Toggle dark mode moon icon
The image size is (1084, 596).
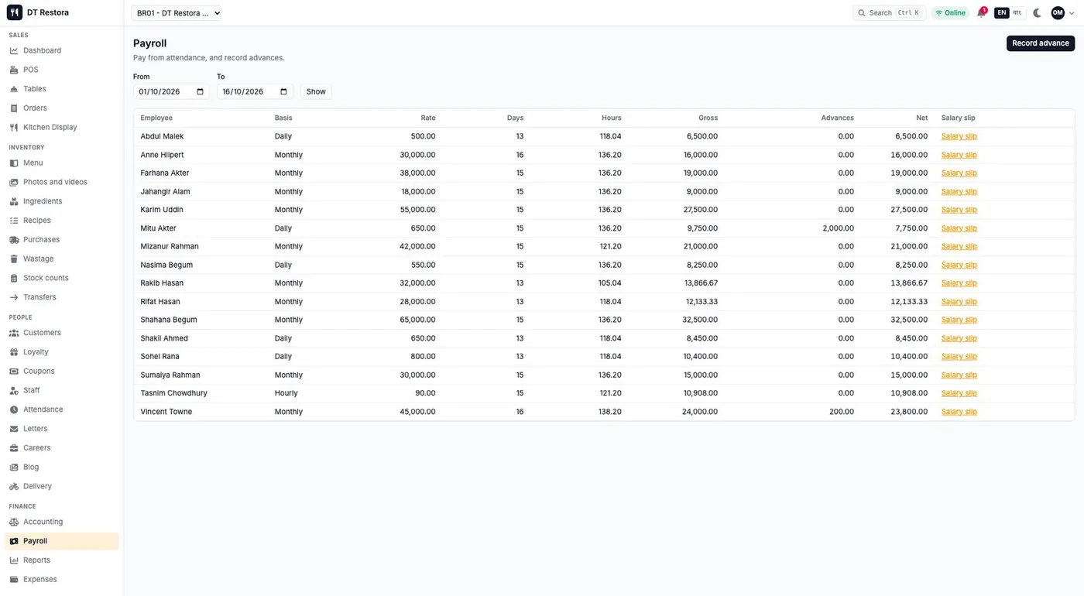1038,13
